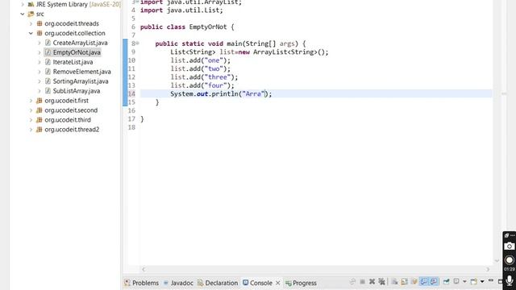The image size is (516, 290).
Task: Click the Display Selected Console icon
Action: click(456, 282)
